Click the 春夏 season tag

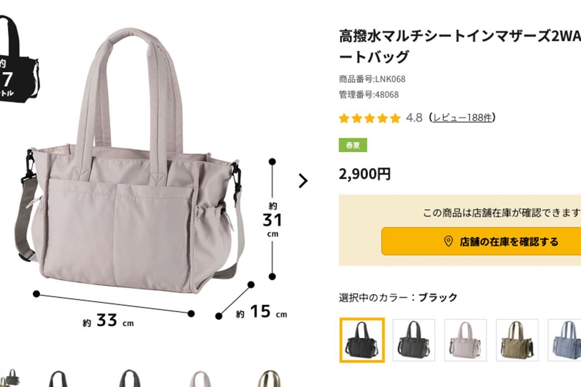coord(353,145)
